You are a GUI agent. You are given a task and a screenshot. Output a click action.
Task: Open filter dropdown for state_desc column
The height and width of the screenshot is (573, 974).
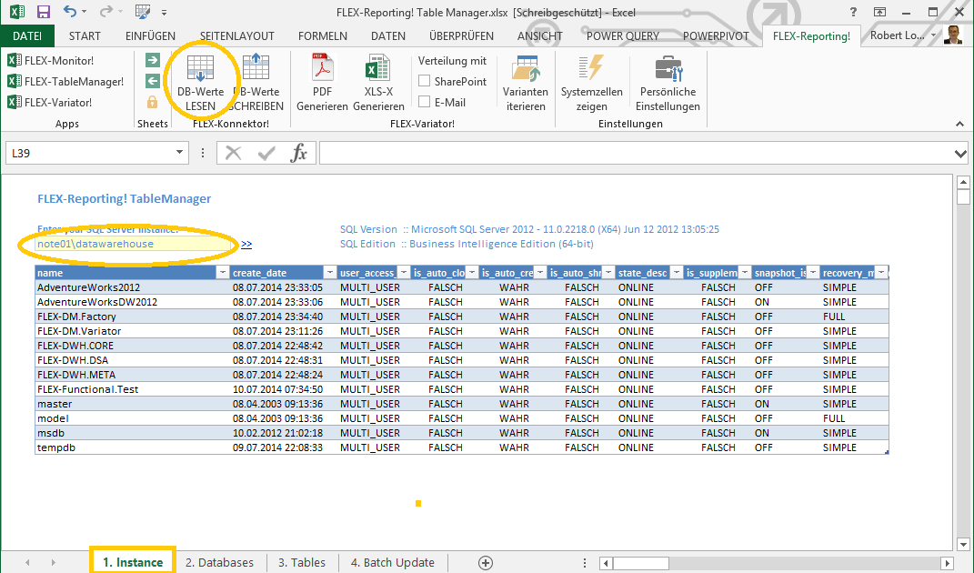(x=677, y=273)
